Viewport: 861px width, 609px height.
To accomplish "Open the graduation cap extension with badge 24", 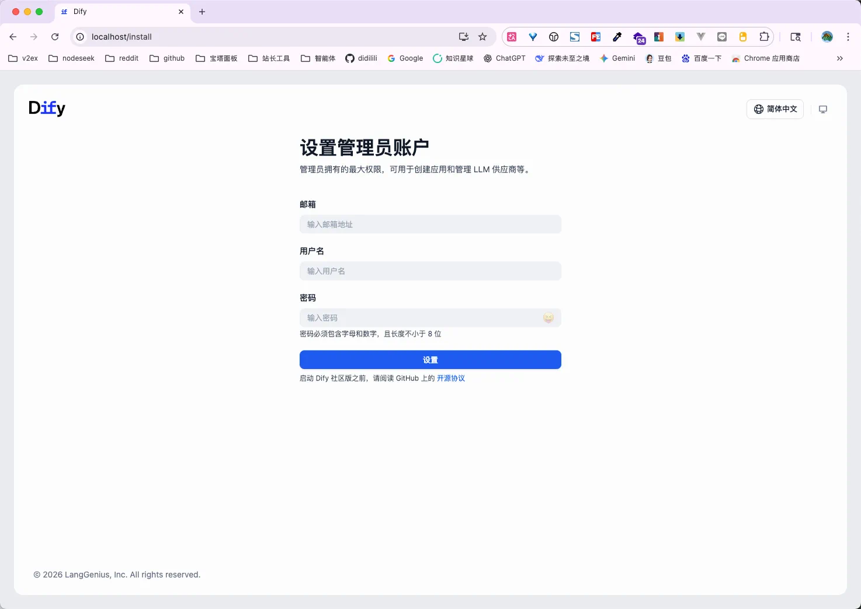I will coord(639,38).
